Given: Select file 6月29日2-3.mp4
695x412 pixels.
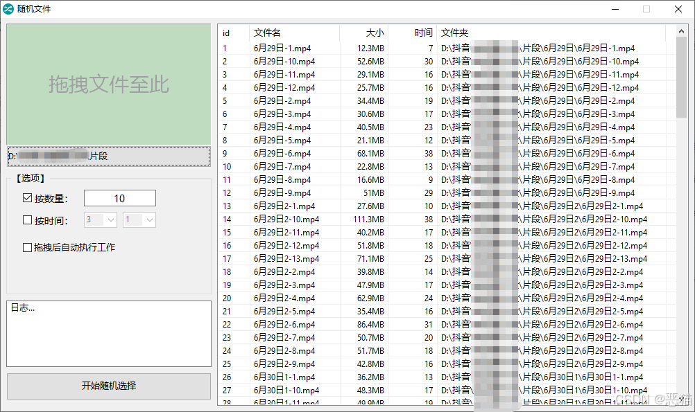Looking at the screenshot, I should [x=284, y=285].
